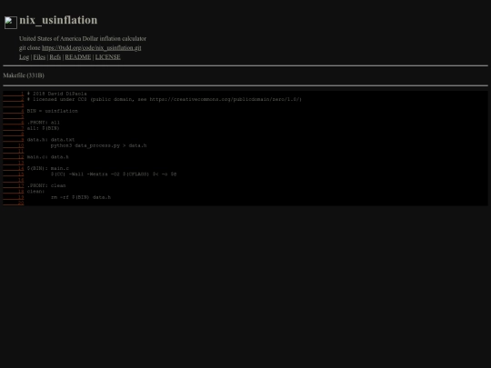Jump to line number 20
The width and height of the screenshot is (491, 368).
14,203
